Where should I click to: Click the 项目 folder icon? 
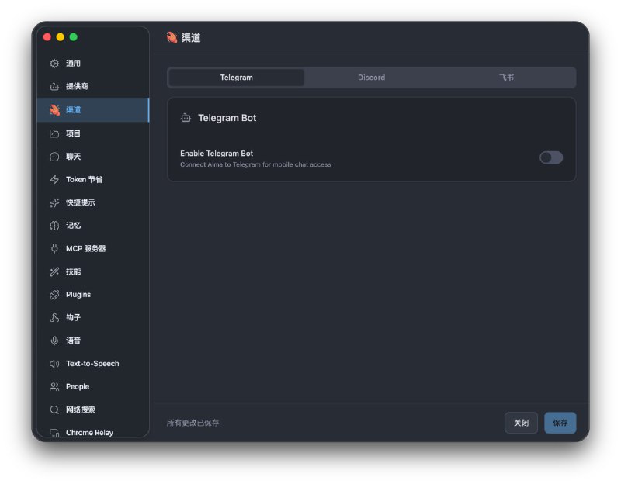54,133
